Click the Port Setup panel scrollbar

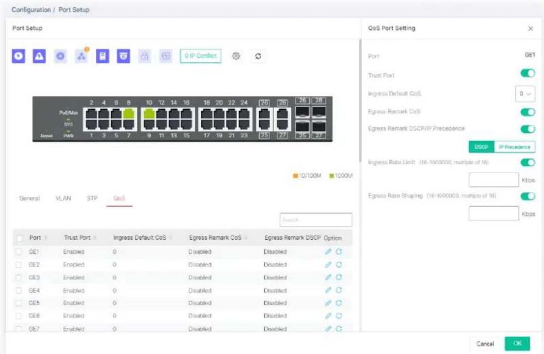(360, 100)
